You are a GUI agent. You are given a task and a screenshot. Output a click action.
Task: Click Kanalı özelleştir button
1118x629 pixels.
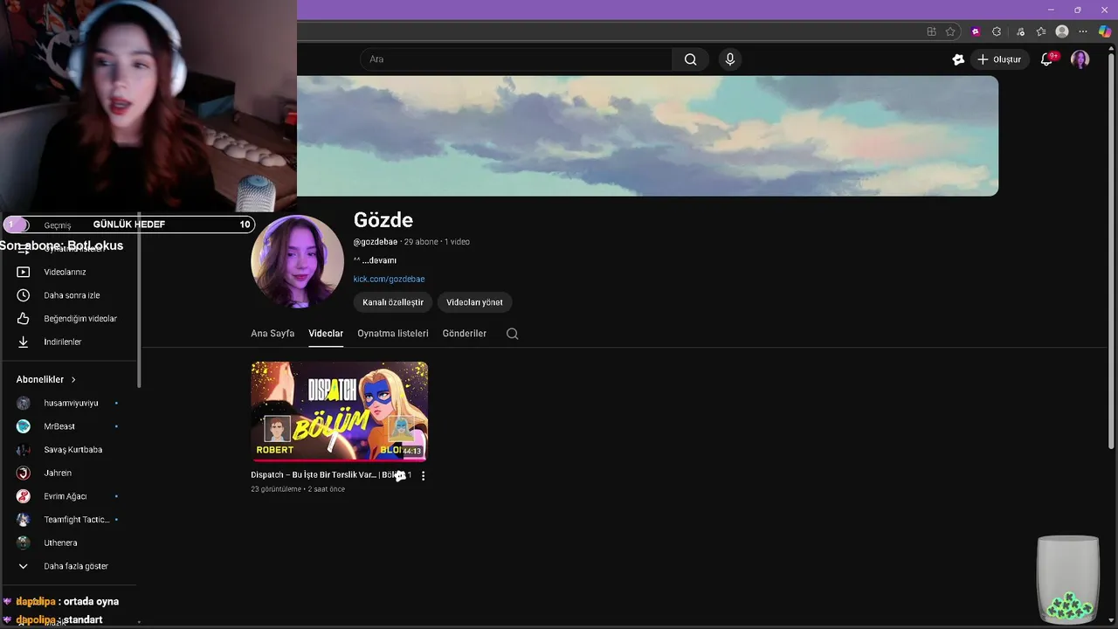tap(393, 302)
